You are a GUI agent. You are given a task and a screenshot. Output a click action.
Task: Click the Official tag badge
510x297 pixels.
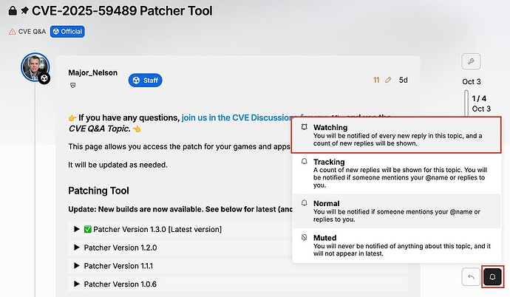[67, 32]
